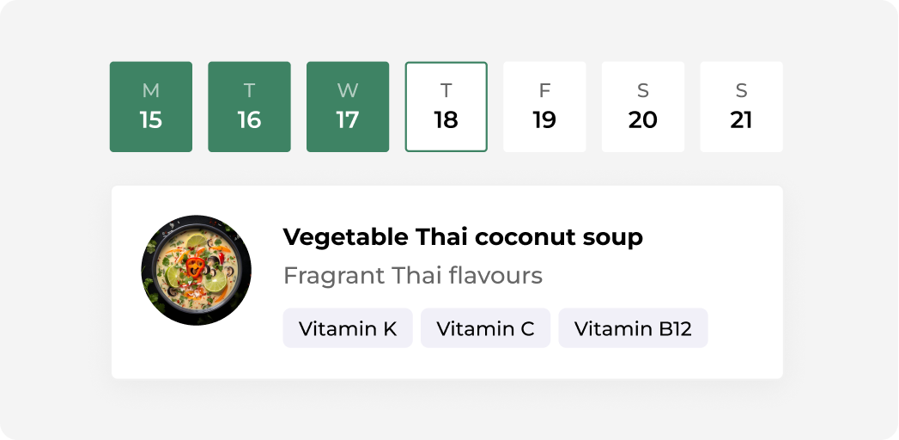899x440 pixels.
Task: Switch to Saturday the 20th
Action: pos(643,107)
